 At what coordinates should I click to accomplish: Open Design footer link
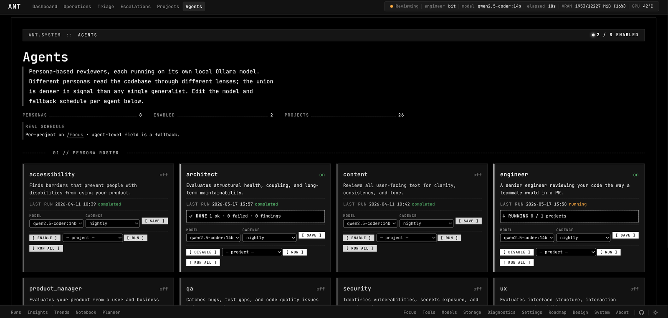pos(580,312)
